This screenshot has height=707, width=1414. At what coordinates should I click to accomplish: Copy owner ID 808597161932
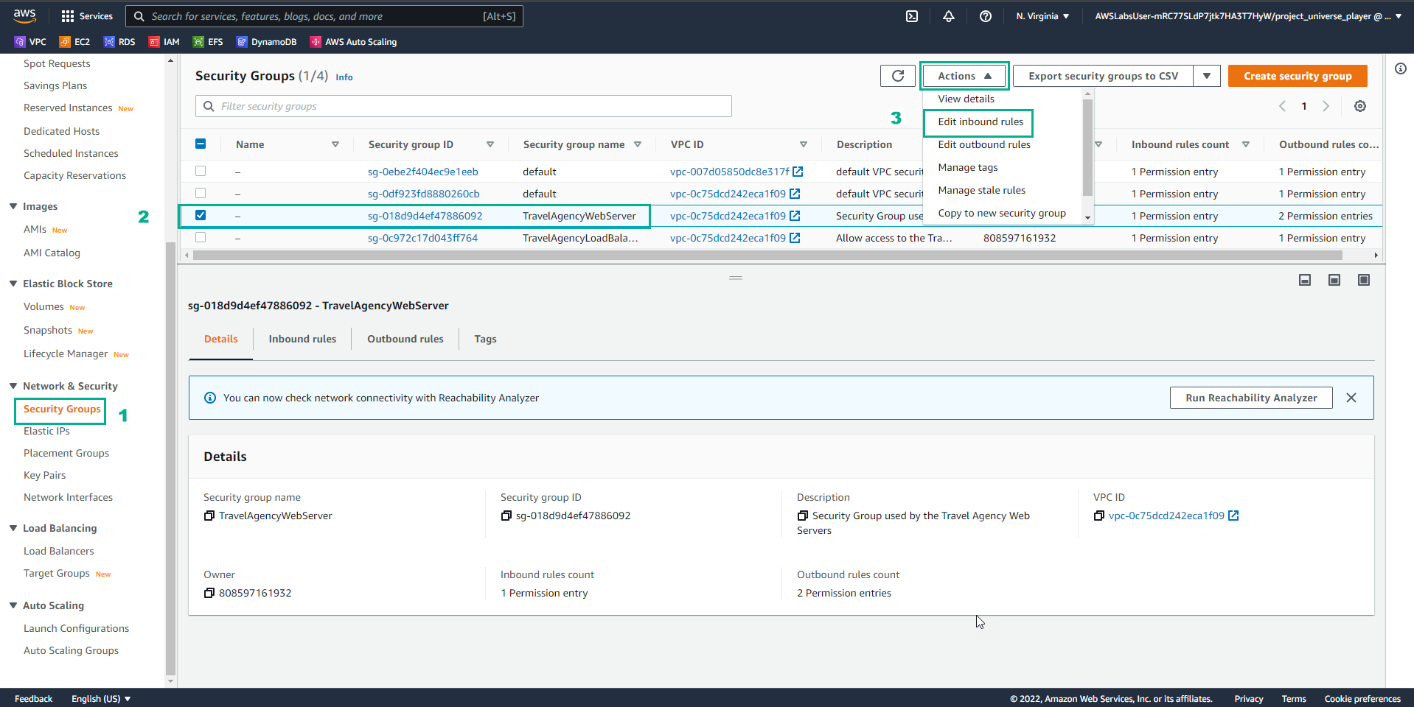click(x=209, y=593)
